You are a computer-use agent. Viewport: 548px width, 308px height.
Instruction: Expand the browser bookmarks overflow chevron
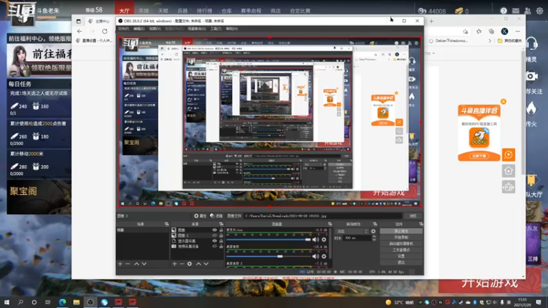pyautogui.click(x=490, y=41)
